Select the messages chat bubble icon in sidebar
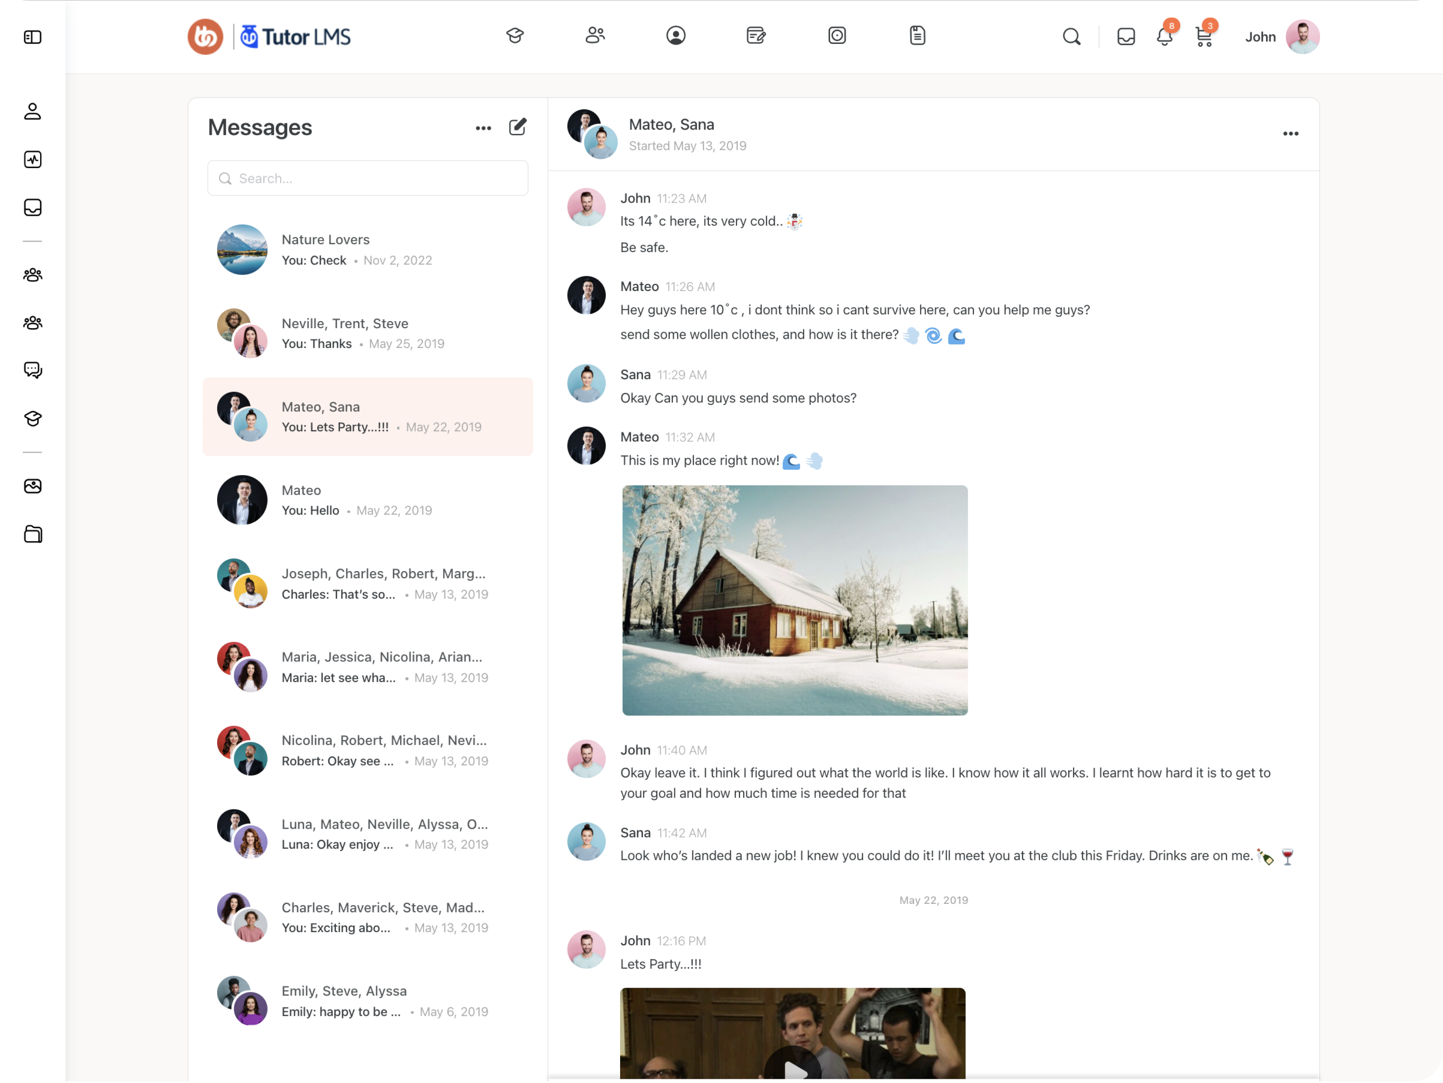 click(x=33, y=370)
